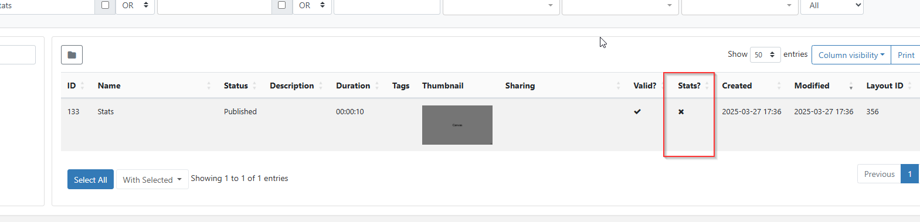Sort by Created column
The height and width of the screenshot is (222, 920).
(x=752, y=86)
